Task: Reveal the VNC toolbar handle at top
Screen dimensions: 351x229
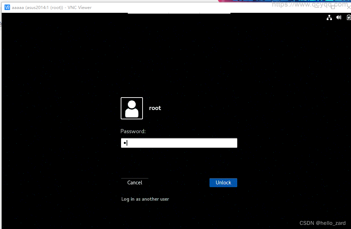Action: (179, 13)
